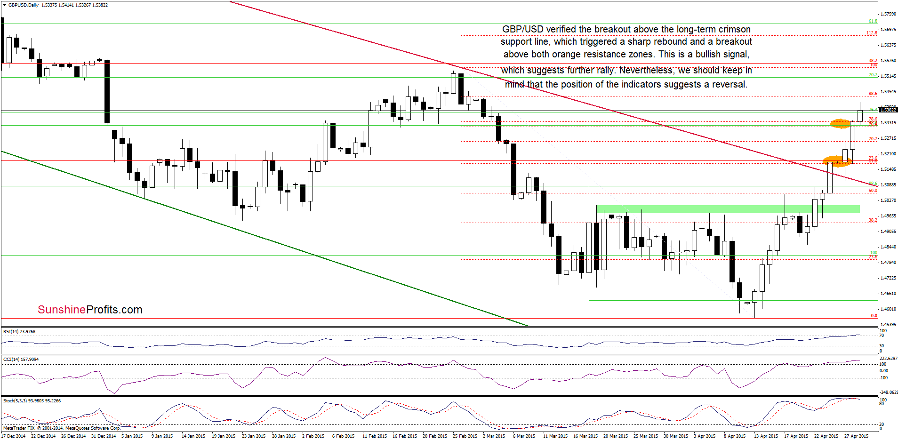Image resolution: width=898 pixels, height=440 pixels.
Task: Click the 0.0 Fibonacci level label
Action: (874, 316)
